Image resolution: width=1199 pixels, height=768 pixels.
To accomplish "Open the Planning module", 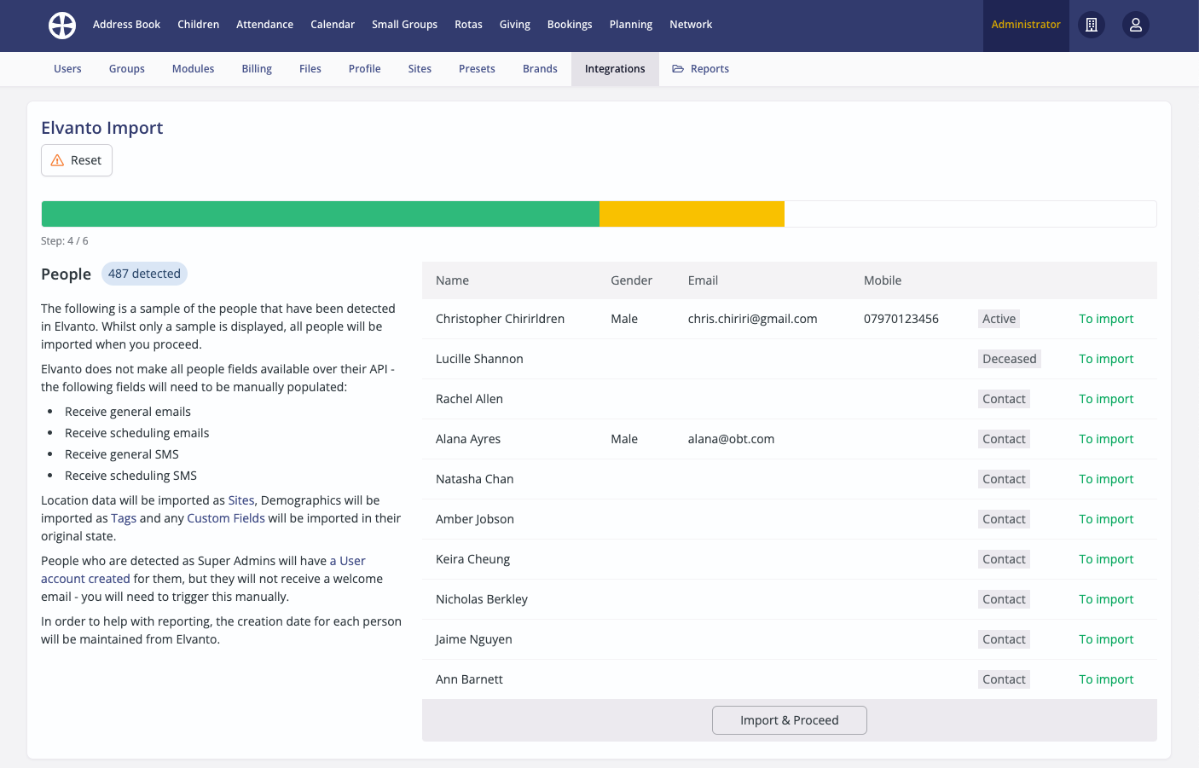I will [x=631, y=25].
